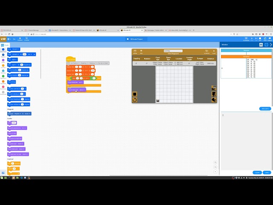Select the chase camera view

click(x=214, y=94)
